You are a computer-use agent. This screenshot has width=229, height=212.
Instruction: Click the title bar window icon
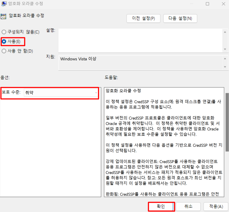pos(4,4)
